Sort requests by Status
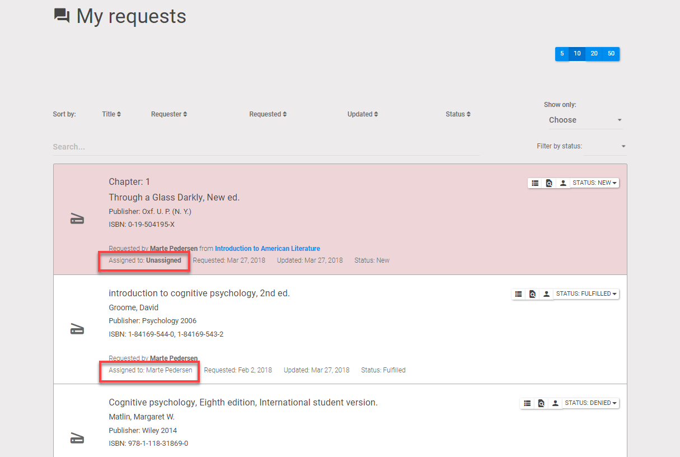Screen dimensions: 680x457 458,114
